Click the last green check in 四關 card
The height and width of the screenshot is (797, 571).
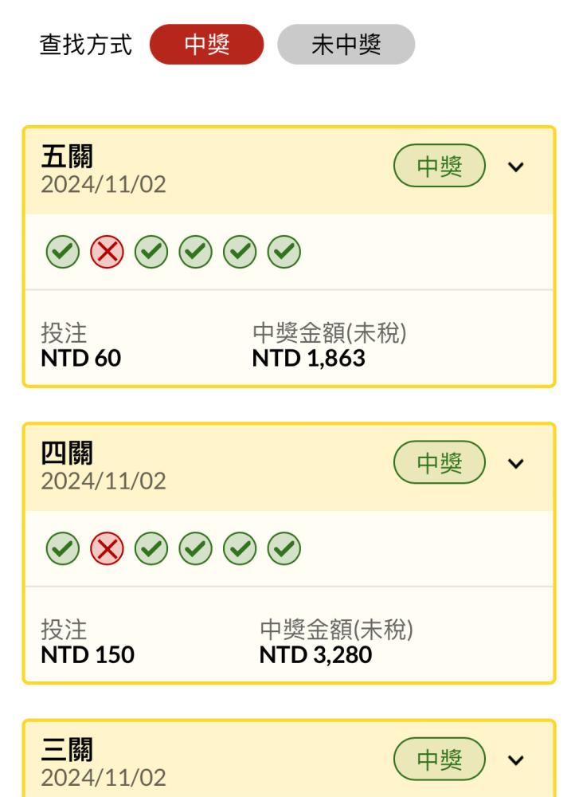point(284,548)
